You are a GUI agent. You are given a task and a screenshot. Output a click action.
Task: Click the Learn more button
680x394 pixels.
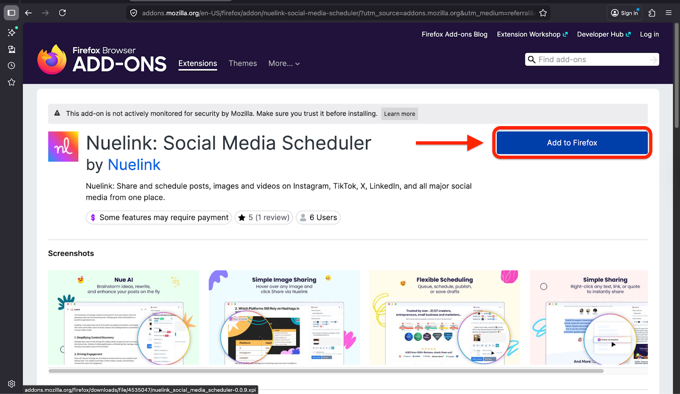tap(399, 114)
